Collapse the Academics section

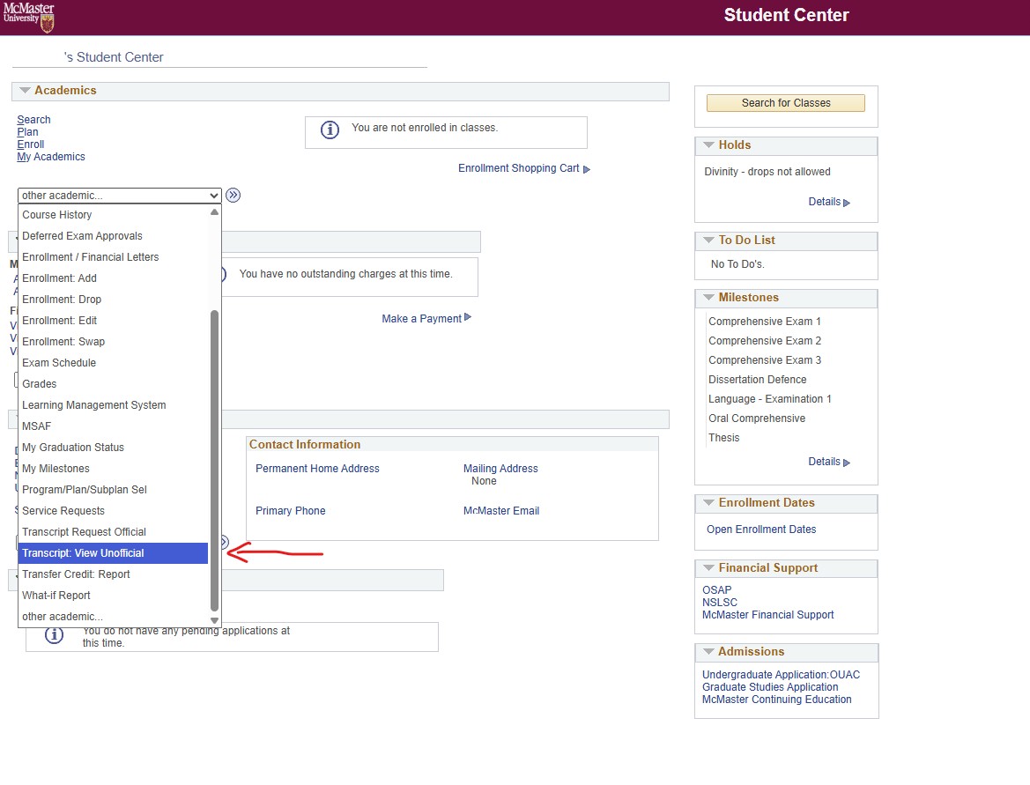25,91
